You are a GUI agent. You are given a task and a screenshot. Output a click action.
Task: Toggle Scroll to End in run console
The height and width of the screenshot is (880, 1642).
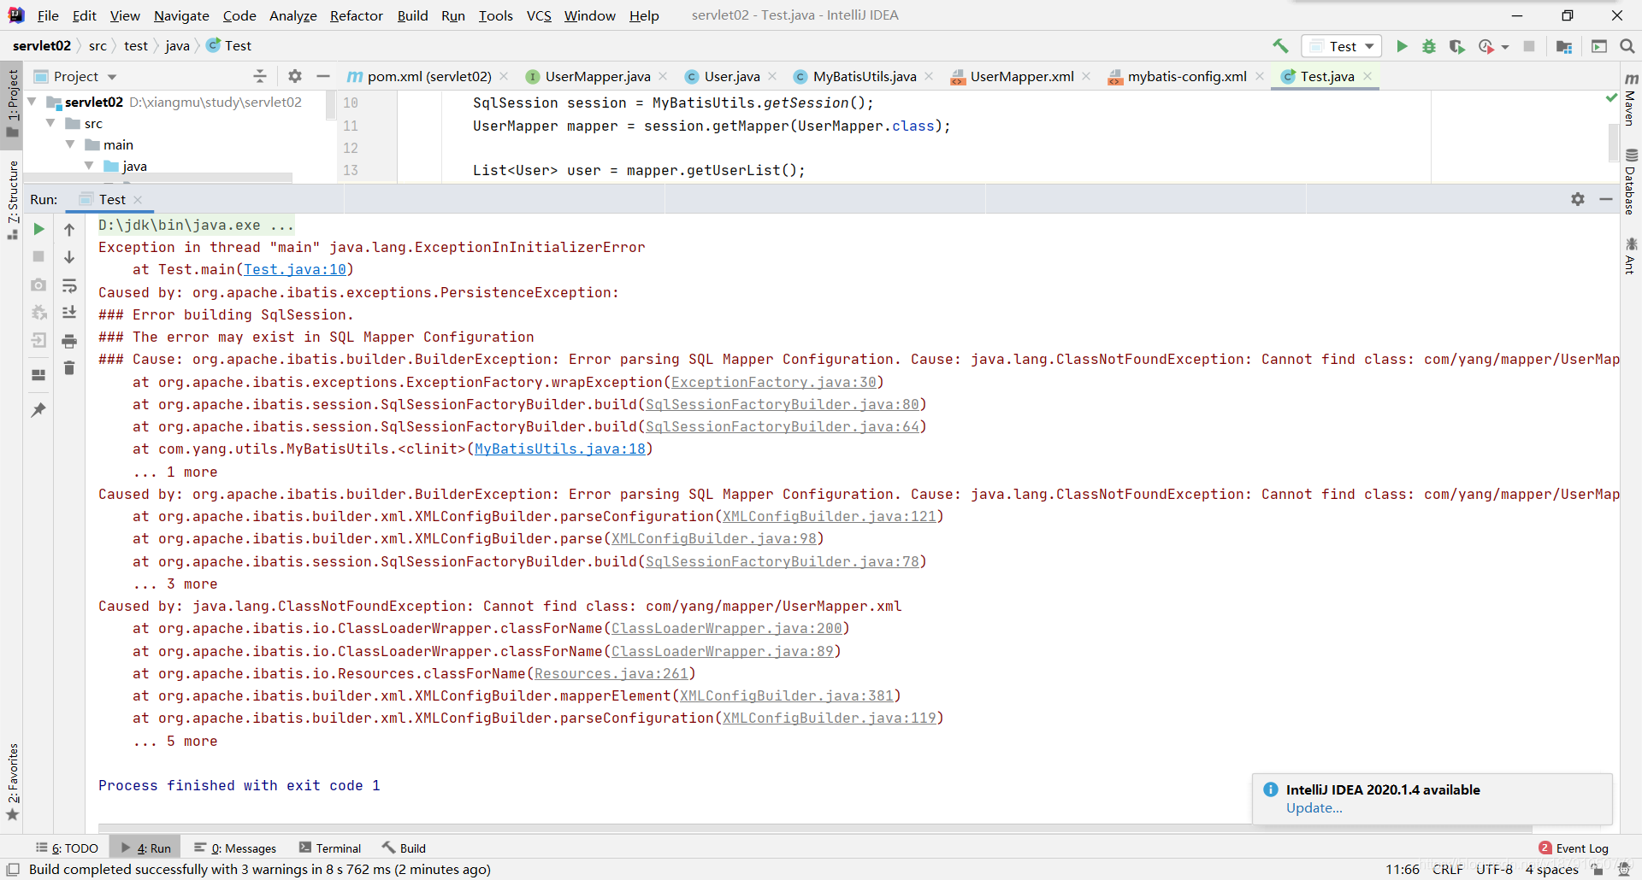pyautogui.click(x=69, y=313)
